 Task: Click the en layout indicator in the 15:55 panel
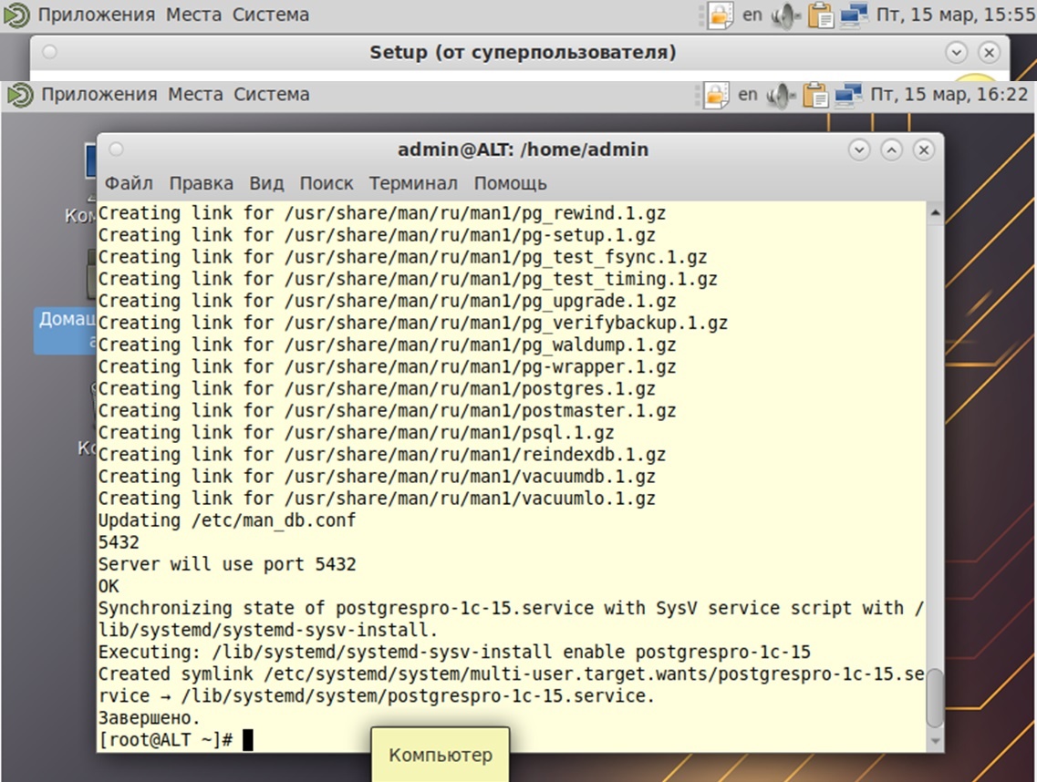pyautogui.click(x=752, y=15)
